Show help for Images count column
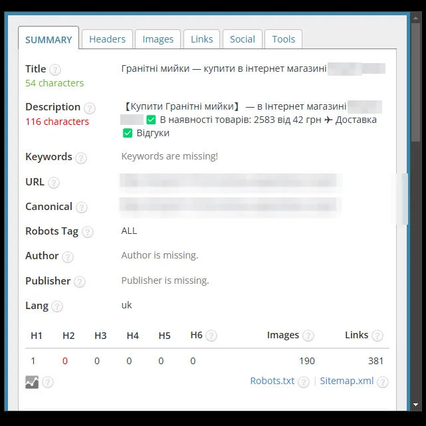 point(308,336)
